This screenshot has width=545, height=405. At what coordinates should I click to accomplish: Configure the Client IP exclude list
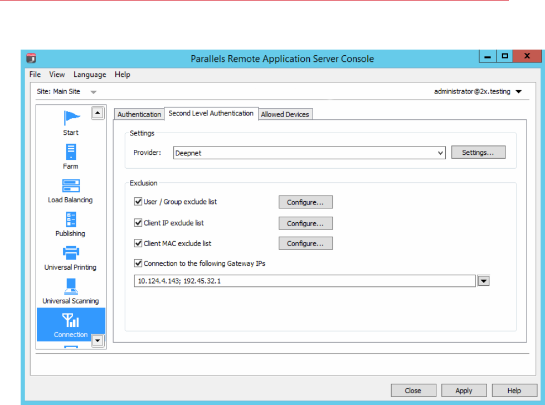point(305,223)
